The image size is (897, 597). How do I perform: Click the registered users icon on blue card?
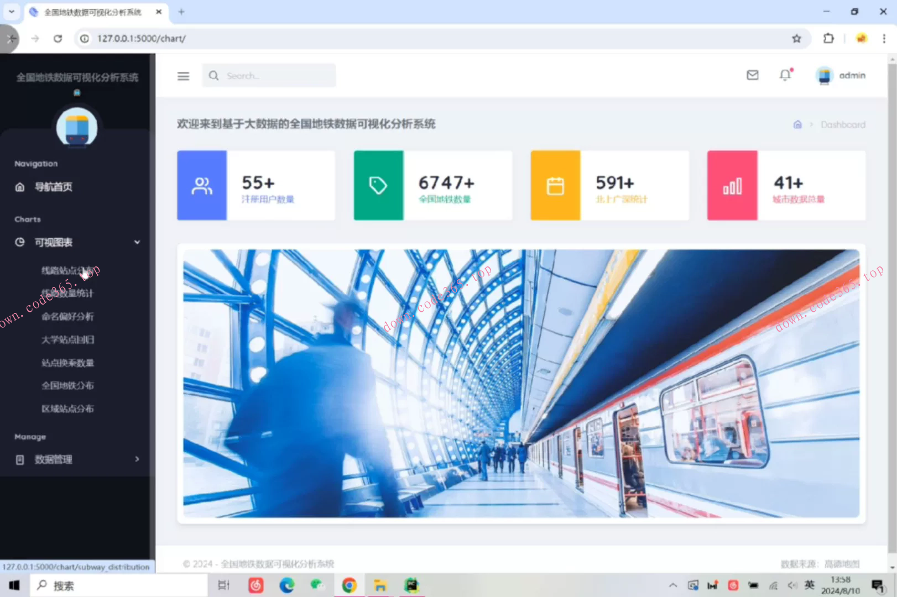point(202,185)
